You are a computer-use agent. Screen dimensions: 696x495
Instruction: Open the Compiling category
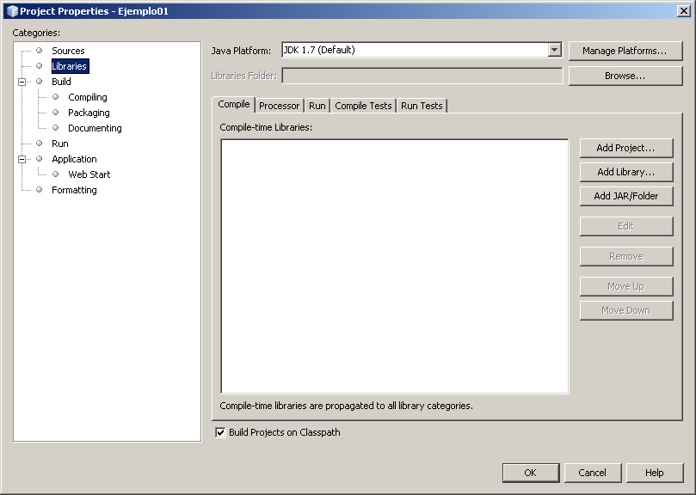[88, 97]
